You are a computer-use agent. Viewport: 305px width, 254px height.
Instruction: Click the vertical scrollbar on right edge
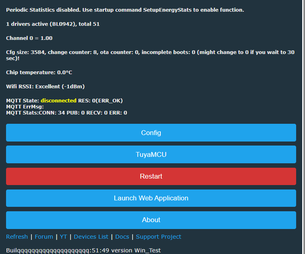coord(304,127)
